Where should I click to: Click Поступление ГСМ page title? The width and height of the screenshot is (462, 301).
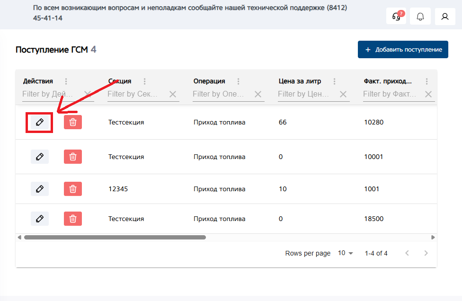pos(52,50)
